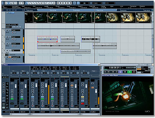
Task: Toggle the Snap button in toolbar
Action: point(78,3)
